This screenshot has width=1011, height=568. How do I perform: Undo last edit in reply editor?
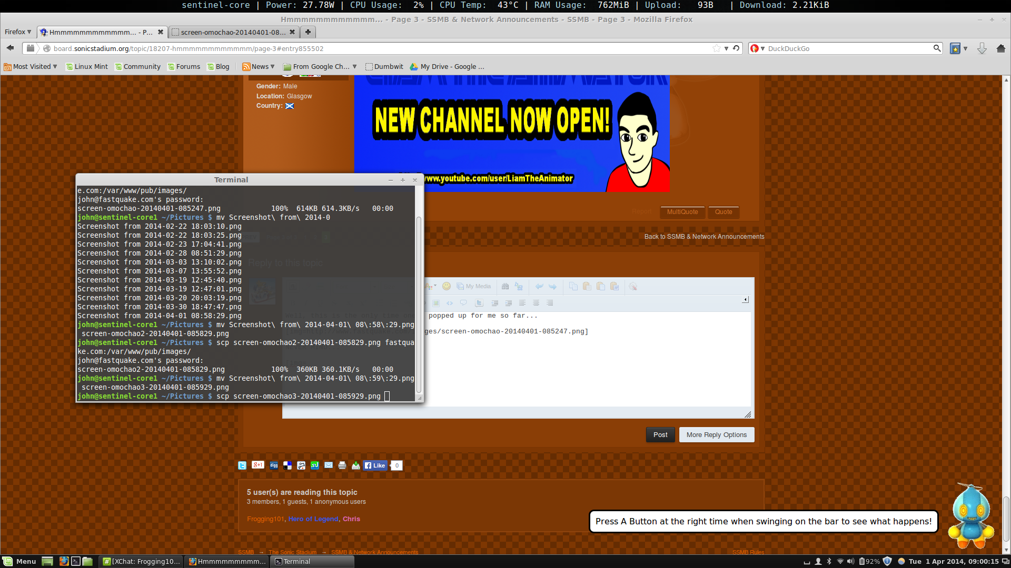click(x=539, y=287)
